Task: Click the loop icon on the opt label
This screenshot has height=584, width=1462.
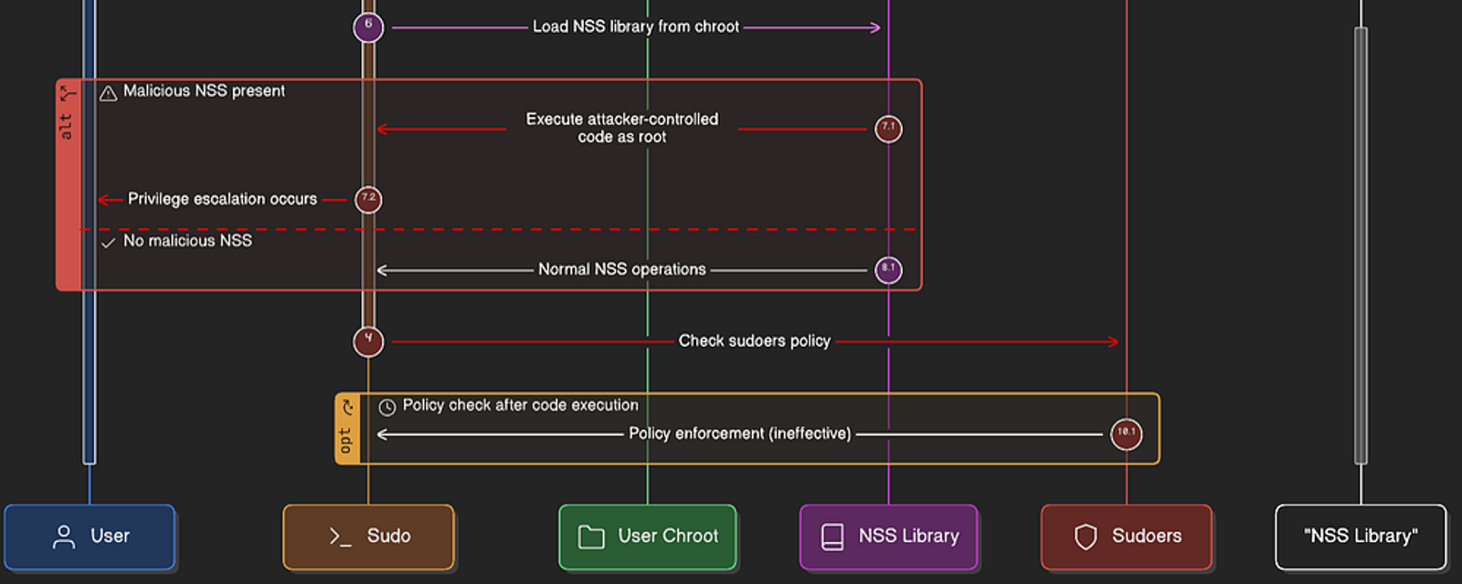Action: click(x=346, y=407)
